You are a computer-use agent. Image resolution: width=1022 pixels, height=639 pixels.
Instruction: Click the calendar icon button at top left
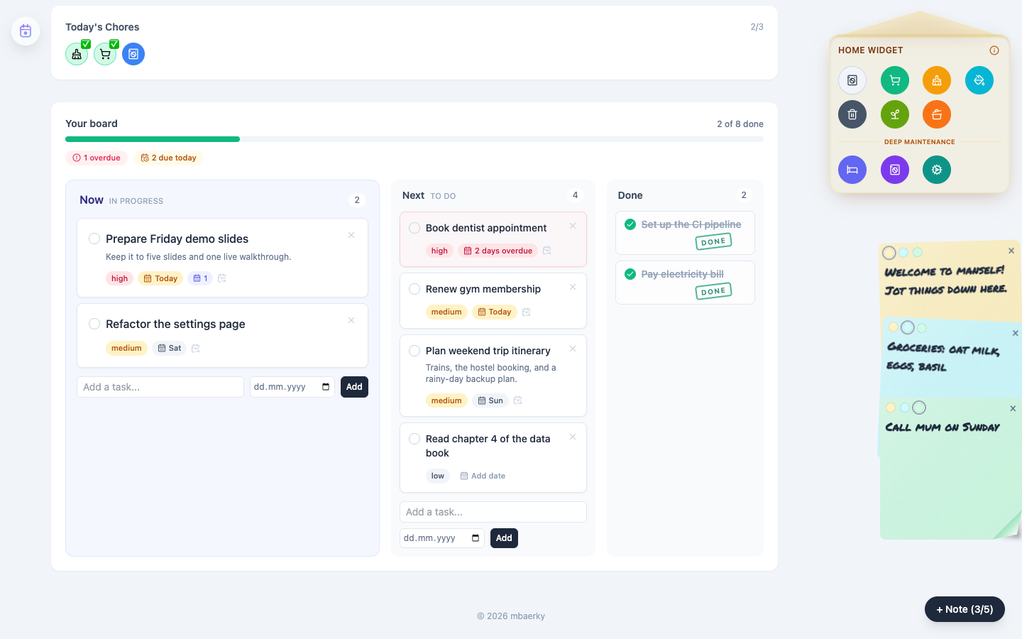point(26,31)
